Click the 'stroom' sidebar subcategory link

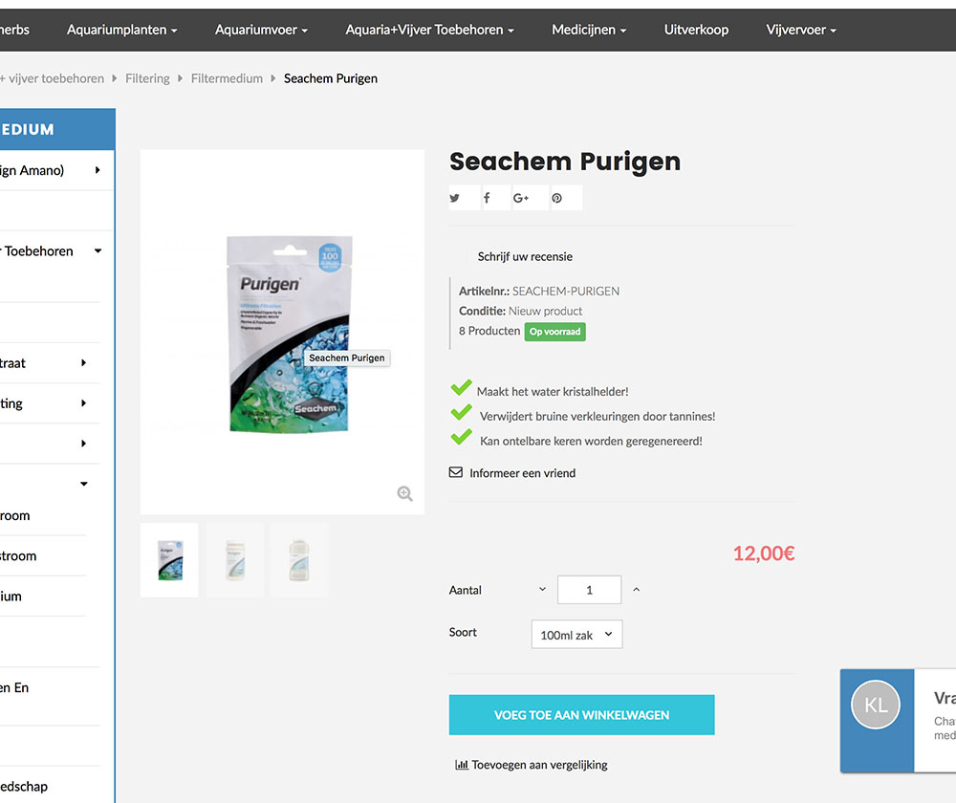tap(18, 556)
